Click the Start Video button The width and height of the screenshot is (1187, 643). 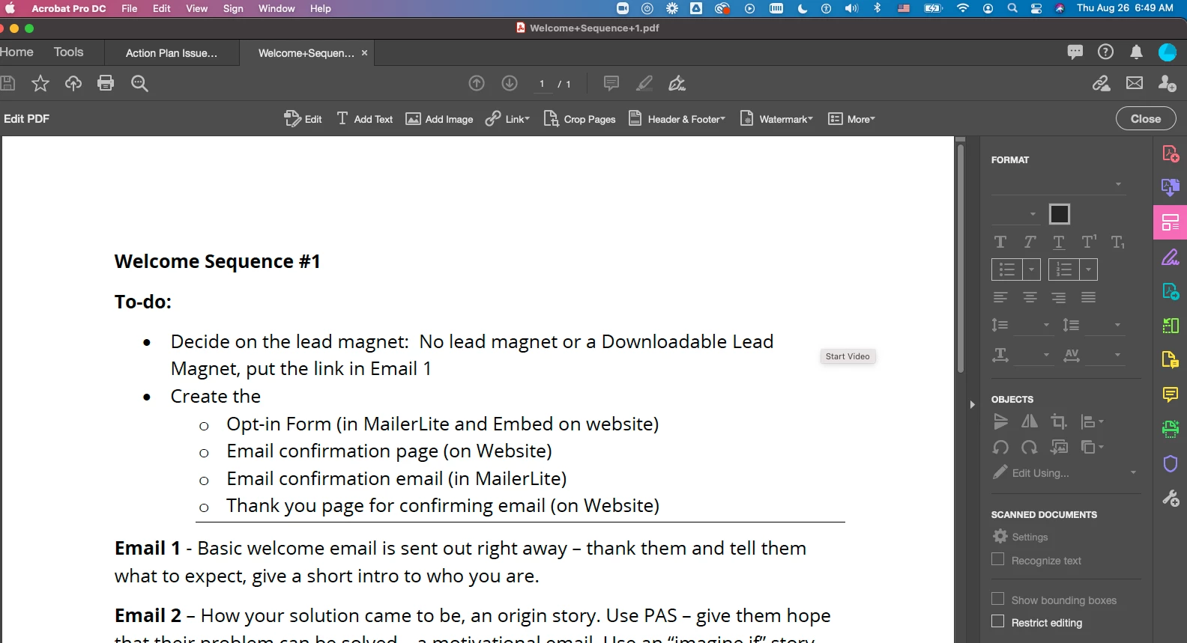[848, 356]
